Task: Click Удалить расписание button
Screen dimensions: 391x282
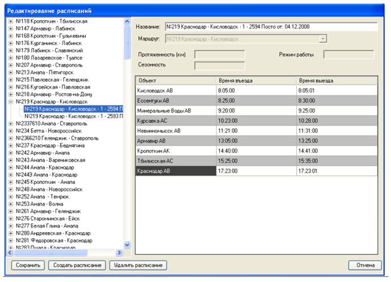Action: click(138, 266)
